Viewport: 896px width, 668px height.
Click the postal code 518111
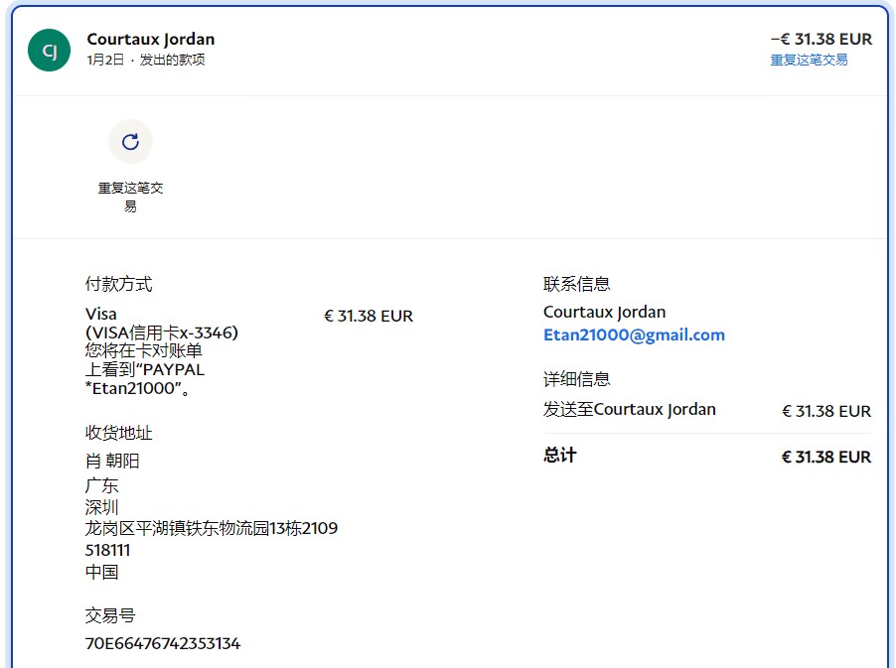click(107, 550)
